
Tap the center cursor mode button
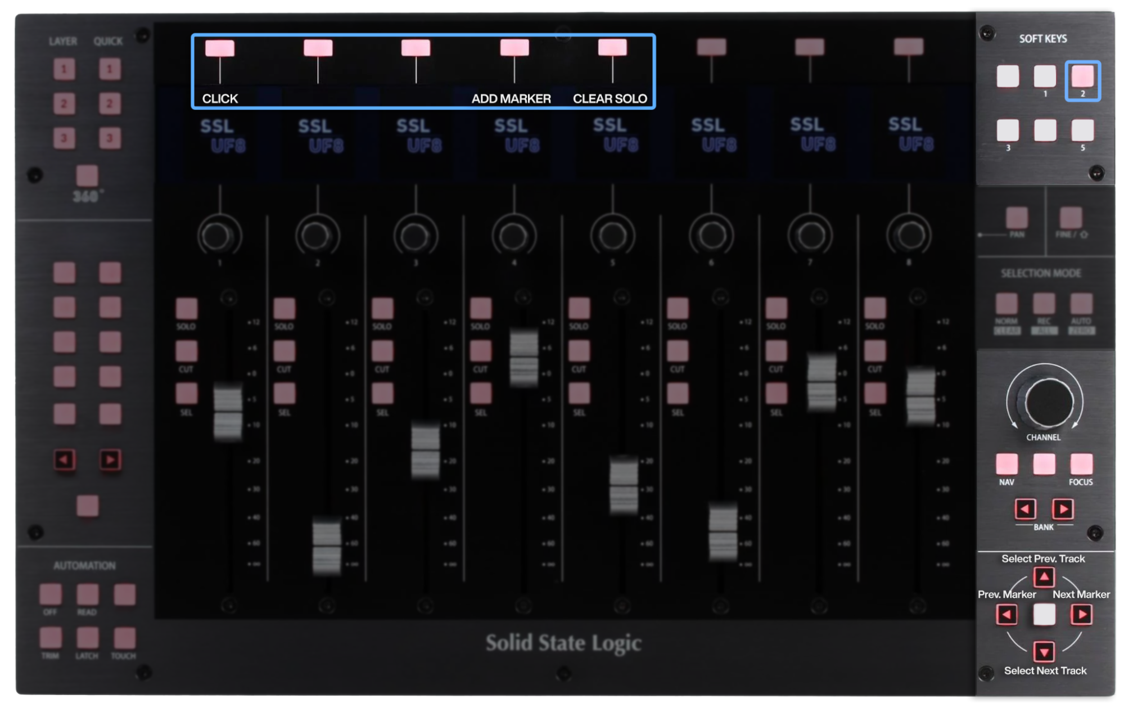(1044, 614)
